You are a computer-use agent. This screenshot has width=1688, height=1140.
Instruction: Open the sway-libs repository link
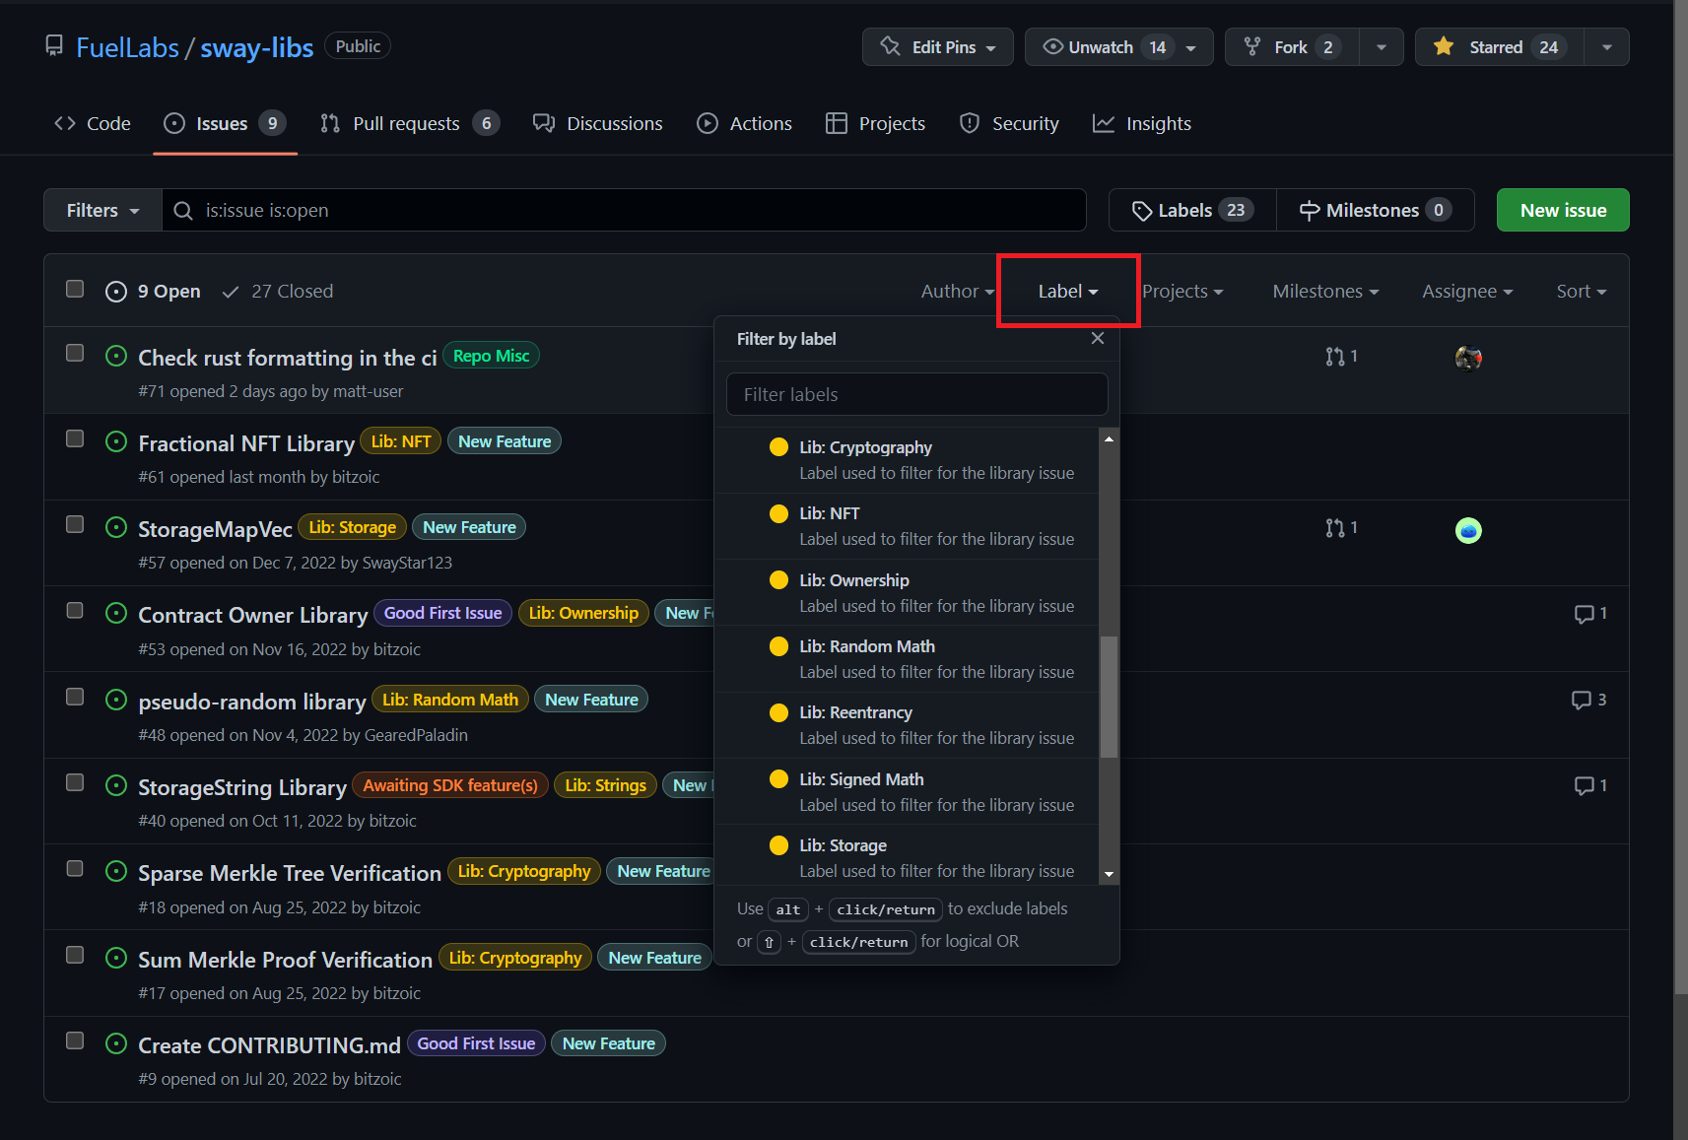pyautogui.click(x=257, y=47)
